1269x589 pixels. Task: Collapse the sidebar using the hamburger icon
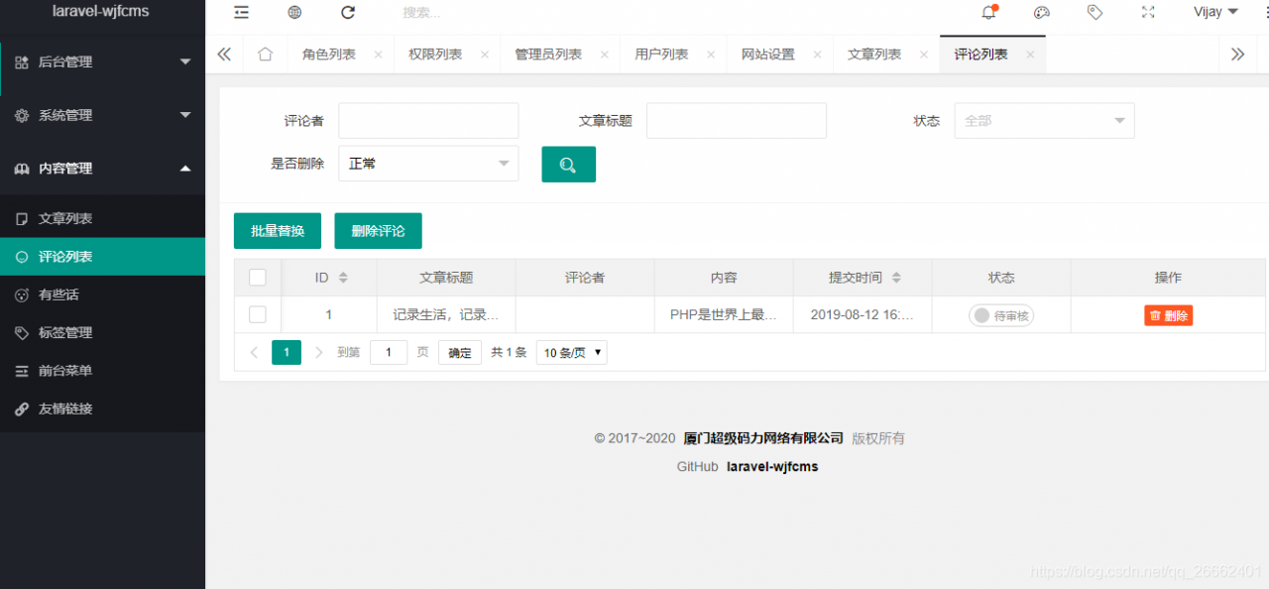[241, 12]
